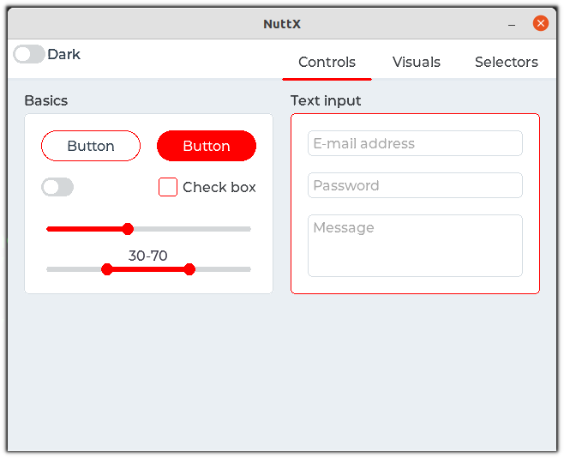Viewport: 564px width, 458px height.
Task: Select the Selectors tab
Action: coord(506,62)
